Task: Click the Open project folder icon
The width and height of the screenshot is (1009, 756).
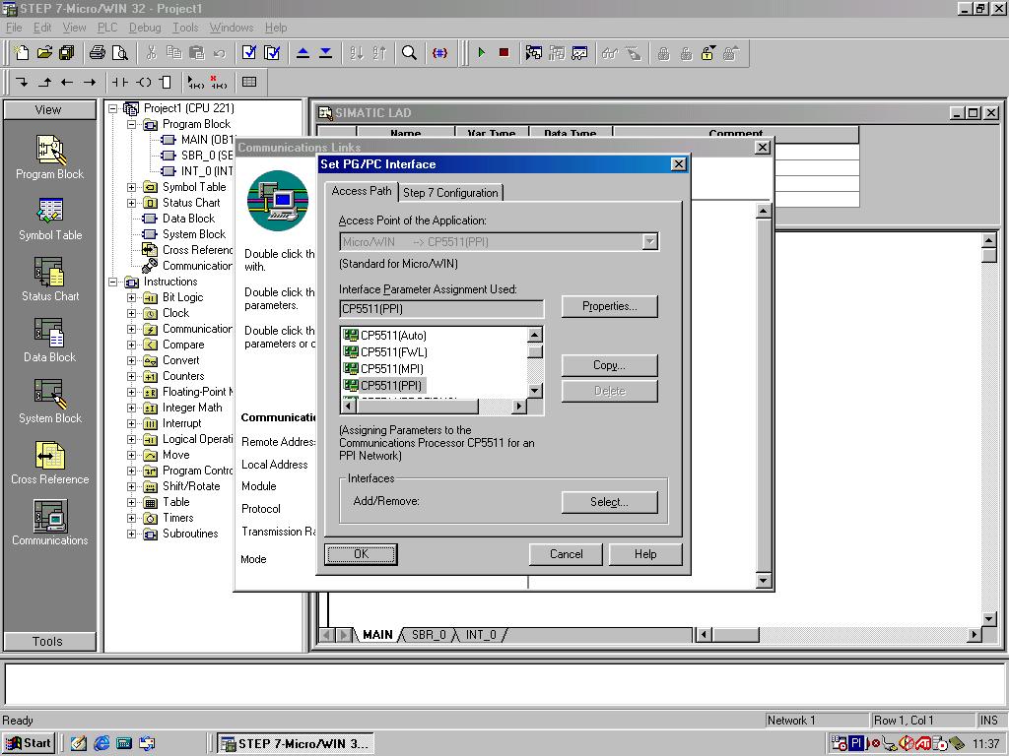Action: click(x=44, y=53)
